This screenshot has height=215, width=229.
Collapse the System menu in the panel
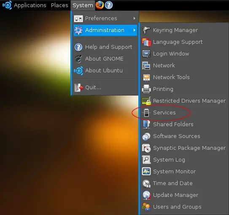pyautogui.click(x=83, y=5)
